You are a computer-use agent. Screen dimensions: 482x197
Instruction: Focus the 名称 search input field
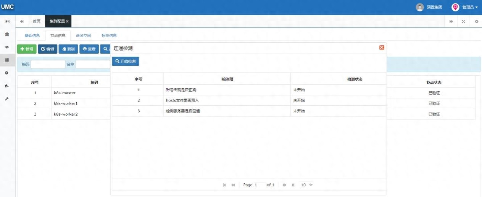93,64
